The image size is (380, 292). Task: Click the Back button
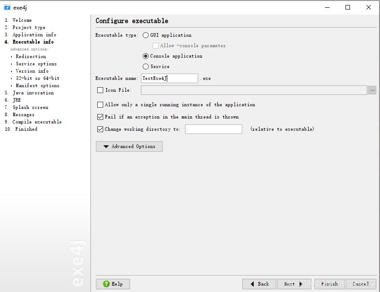259,284
